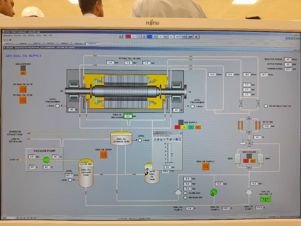Select the right DP filter element
The height and width of the screenshot is (226, 301).
click(x=258, y=125)
